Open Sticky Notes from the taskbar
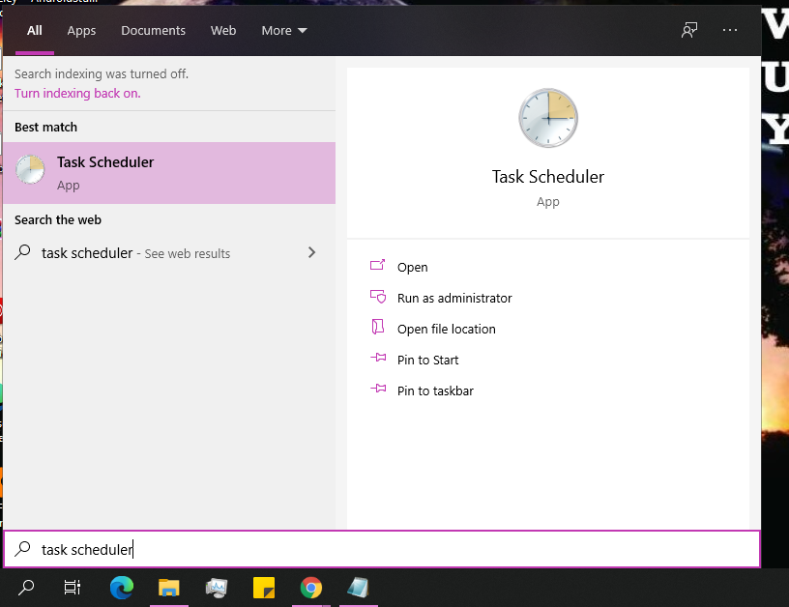 [x=264, y=588]
